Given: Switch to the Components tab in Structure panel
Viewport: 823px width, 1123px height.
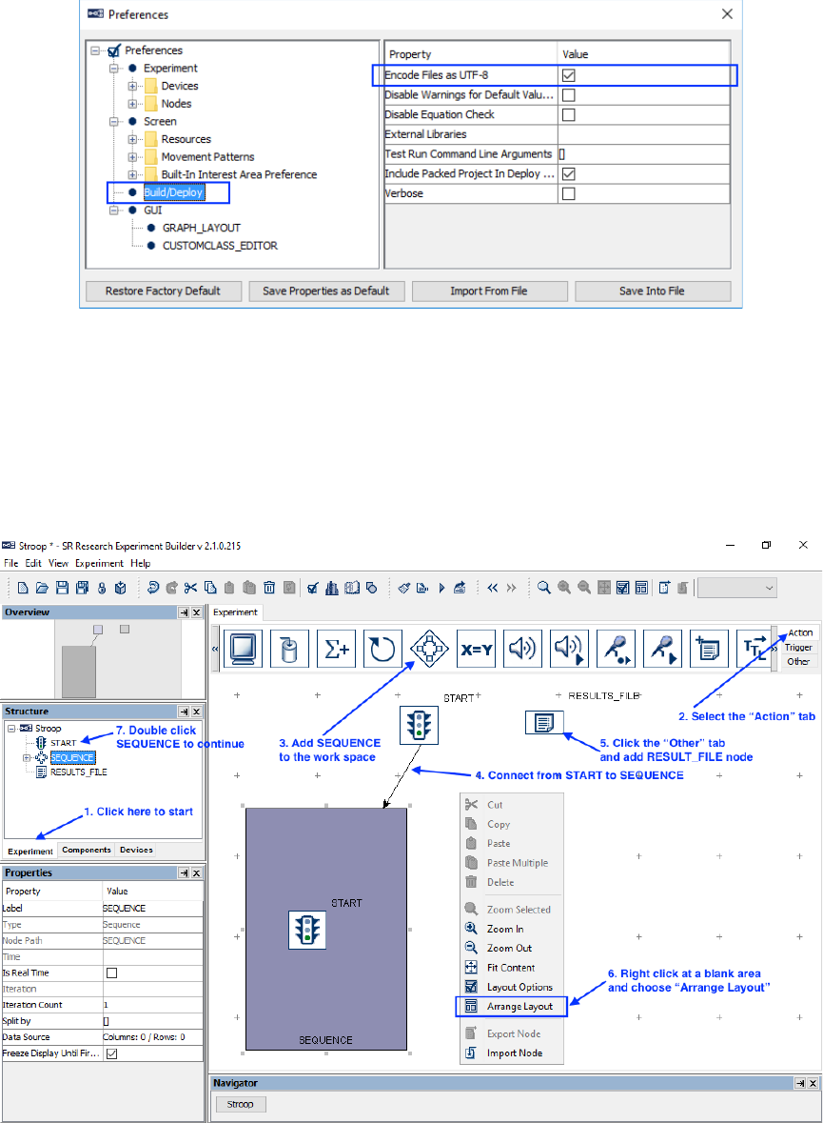Looking at the screenshot, I should [87, 851].
